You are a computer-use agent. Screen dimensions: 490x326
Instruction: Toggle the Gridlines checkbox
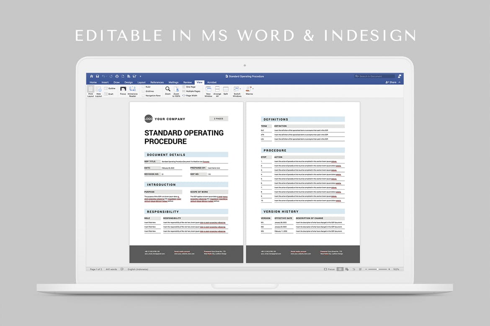[143, 91]
